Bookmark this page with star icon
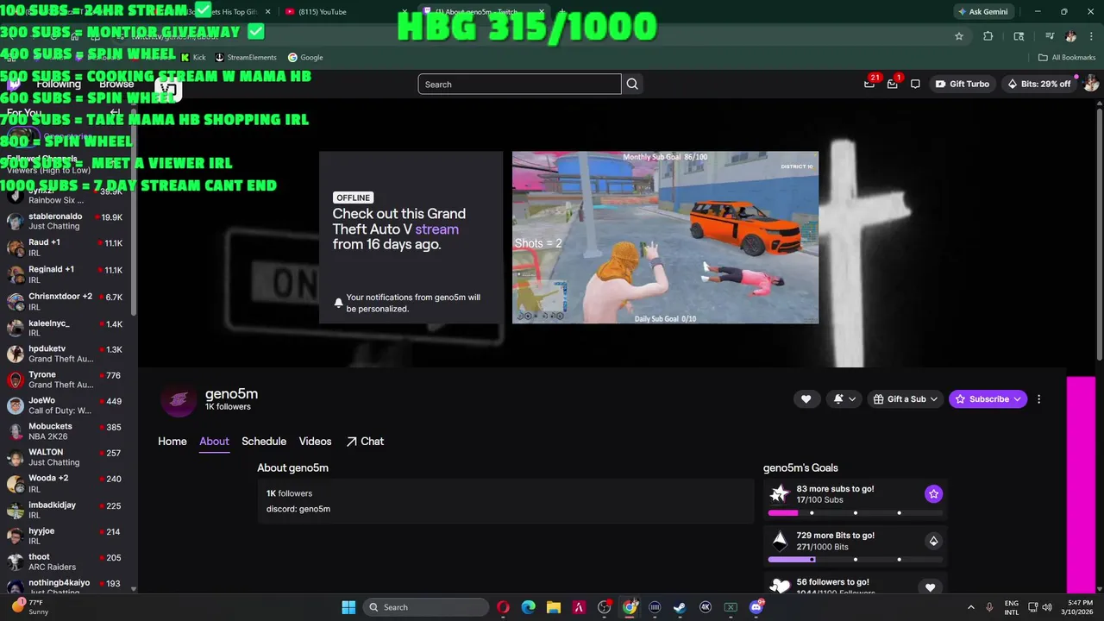1104x621 pixels. pos(959,36)
